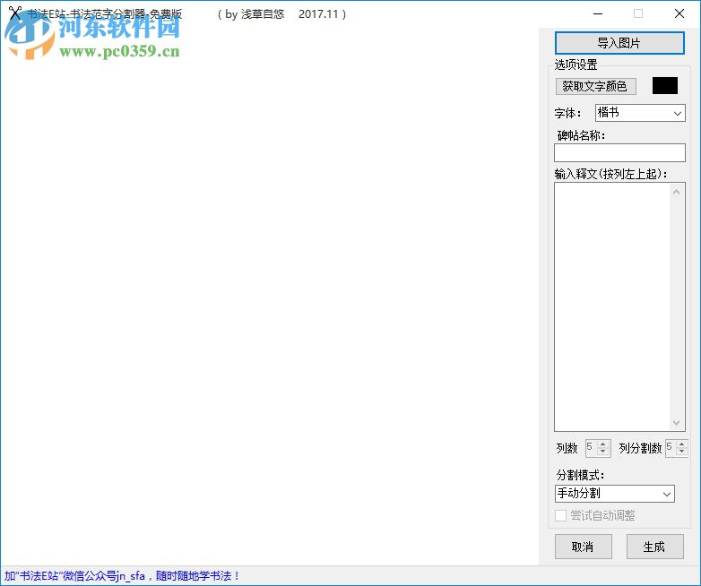Click the 导入图片 import image button
701x586 pixels.
[x=619, y=43]
